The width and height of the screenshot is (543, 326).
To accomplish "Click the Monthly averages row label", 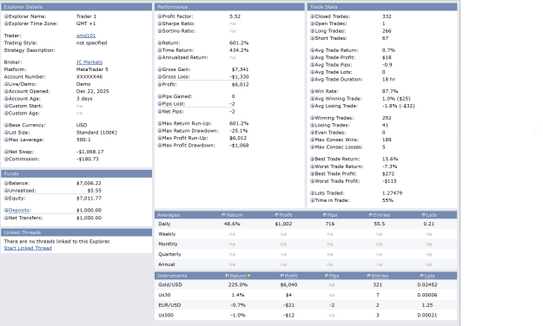I will tap(168, 244).
